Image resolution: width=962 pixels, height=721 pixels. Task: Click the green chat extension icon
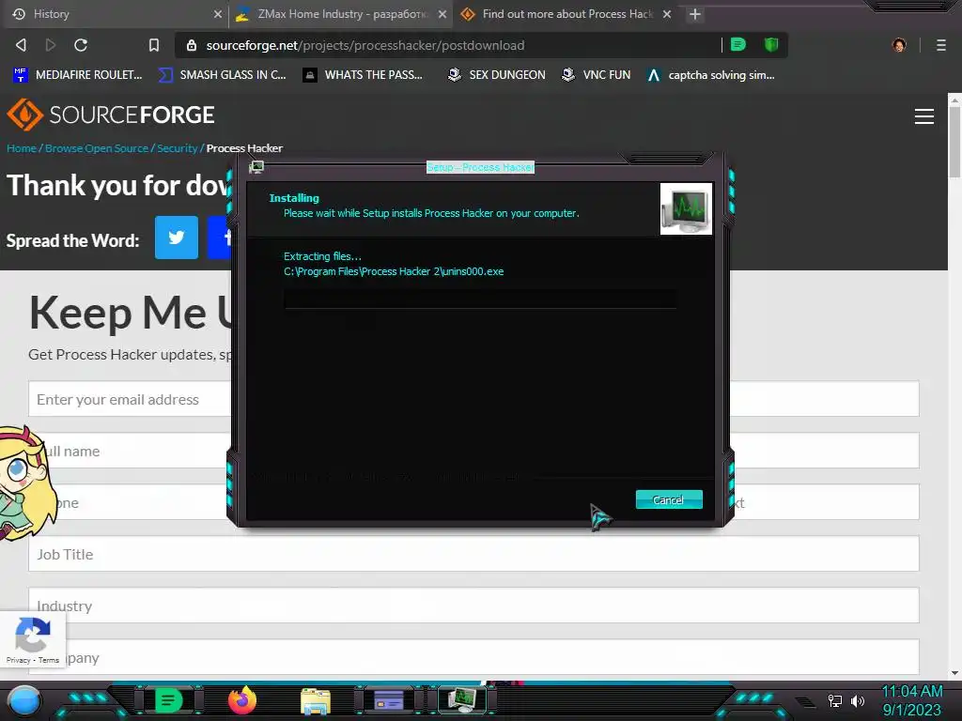[x=738, y=44]
